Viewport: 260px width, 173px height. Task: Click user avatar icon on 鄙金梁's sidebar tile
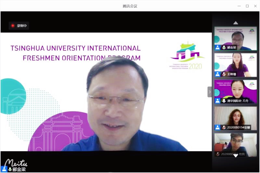point(217,48)
